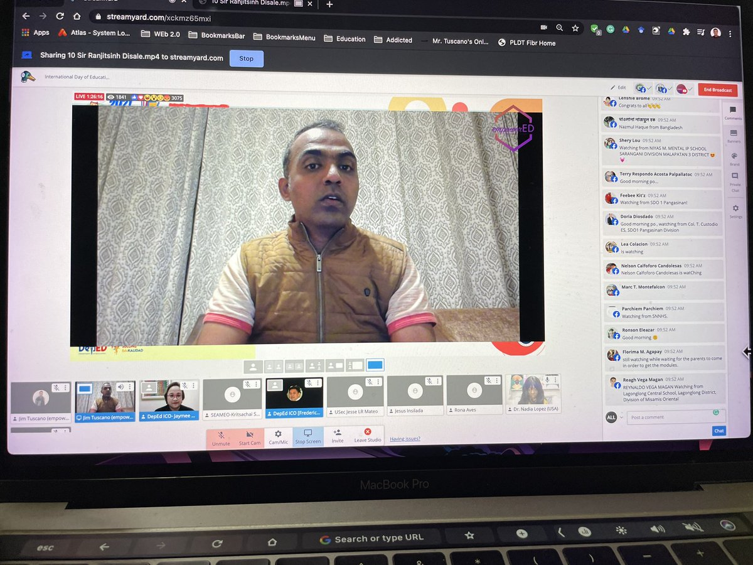Image resolution: width=753 pixels, height=565 pixels.
Task: Open options for DepEd ICO Frederic tile
Action: click(317, 383)
